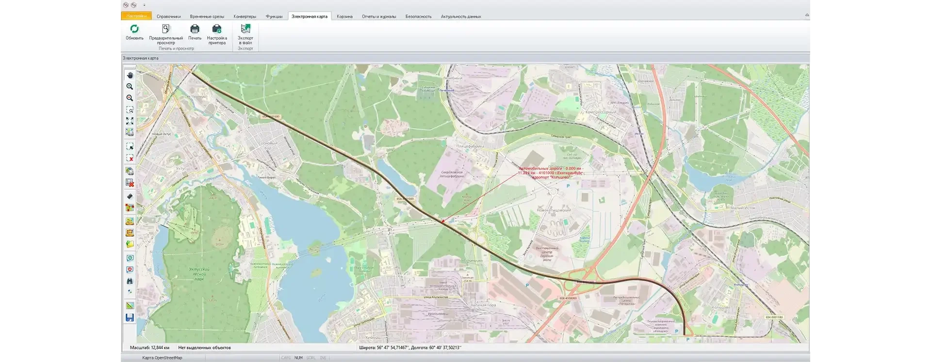The image size is (931, 362).
Task: Activate the fit-to-extent arrows tool
Action: (x=130, y=121)
